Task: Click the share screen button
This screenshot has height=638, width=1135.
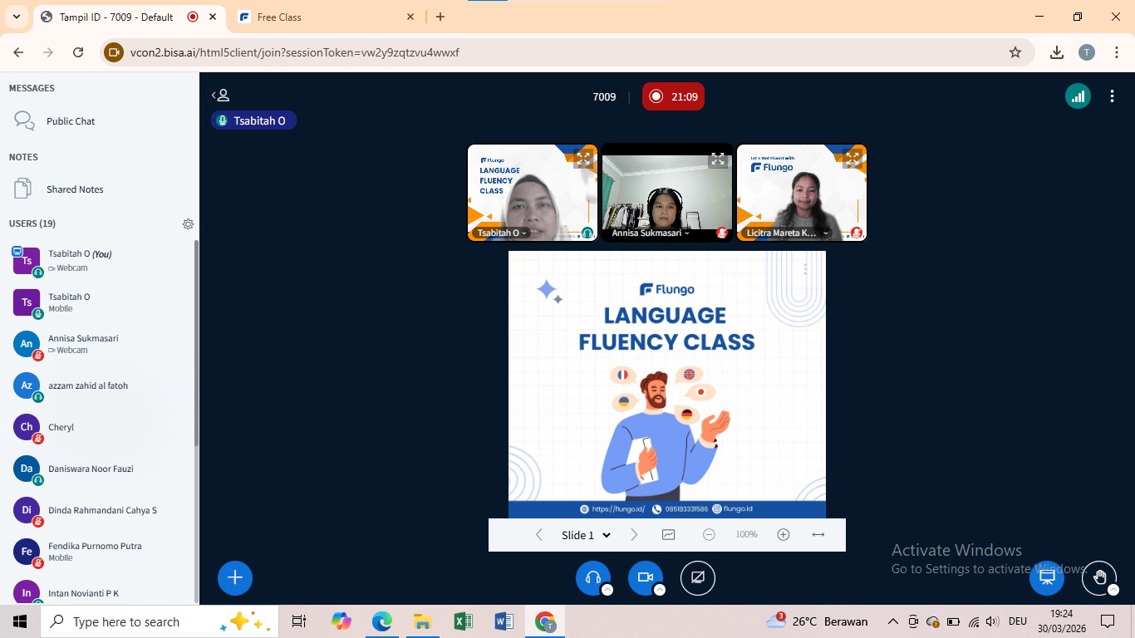Action: (698, 577)
